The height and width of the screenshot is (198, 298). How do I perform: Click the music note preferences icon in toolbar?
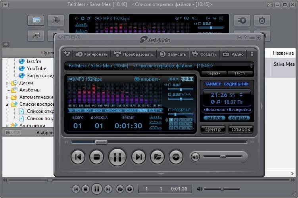(x=67, y=54)
